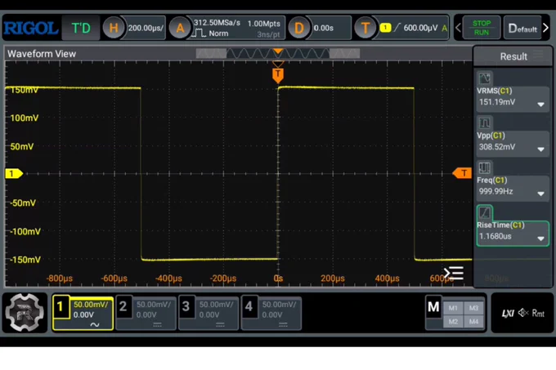Viewport: 556px width, 370px height.
Task: Open the Result panel menu icon
Action: pos(538,54)
